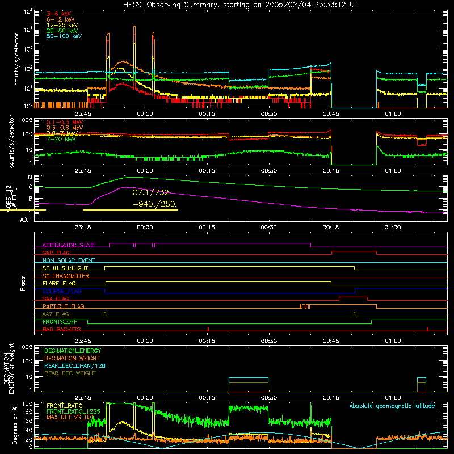The image size is (454, 454).
Task: Click the 'A0.1' class tick label
Action: tap(26, 220)
